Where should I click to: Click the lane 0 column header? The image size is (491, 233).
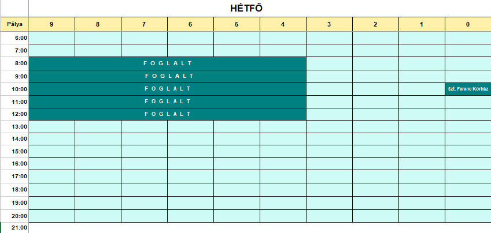click(x=468, y=24)
